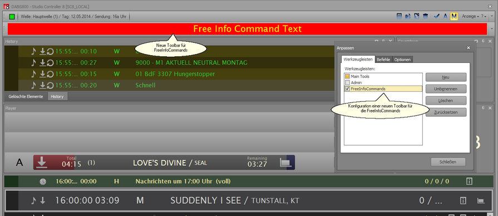Click the Löschen button

point(446,100)
